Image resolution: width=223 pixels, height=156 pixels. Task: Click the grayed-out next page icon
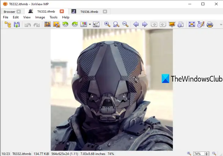click(x=163, y=24)
